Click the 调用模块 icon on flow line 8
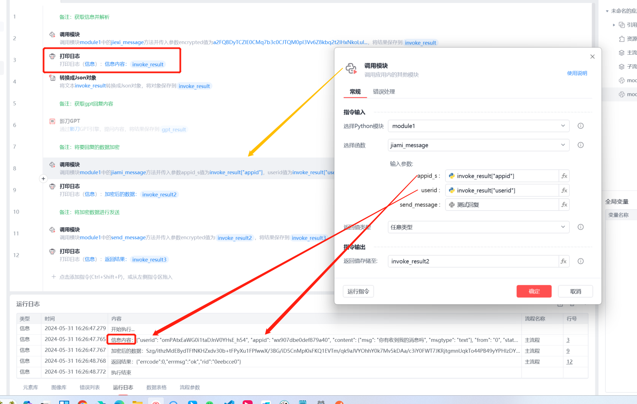This screenshot has width=637, height=404. (x=52, y=165)
